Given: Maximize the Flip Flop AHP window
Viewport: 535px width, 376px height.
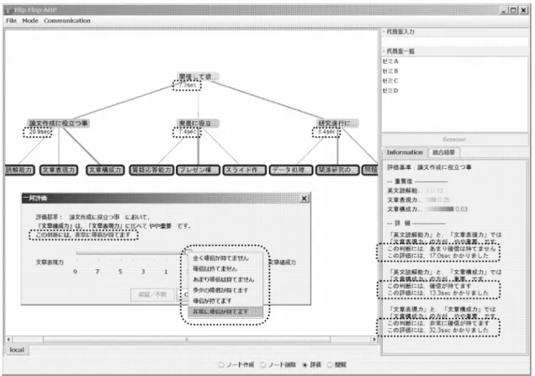Looking at the screenshot, I should click(x=513, y=11).
